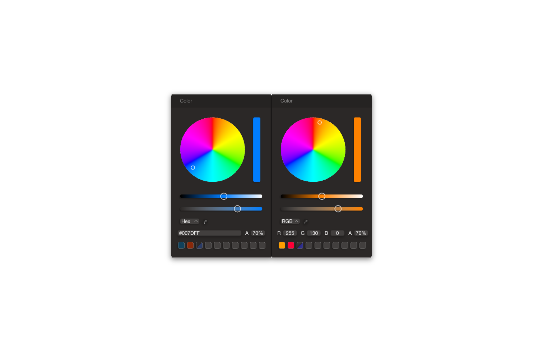
Task: Click alpha 70% field in Hex panel
Action: click(258, 233)
